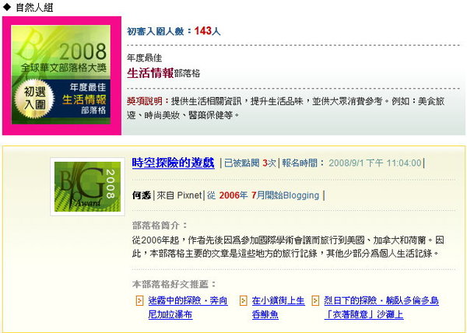Click the arrow bullet icon before 在小鎮街上生
This screenshot has width=467, height=333.
(x=244, y=300)
